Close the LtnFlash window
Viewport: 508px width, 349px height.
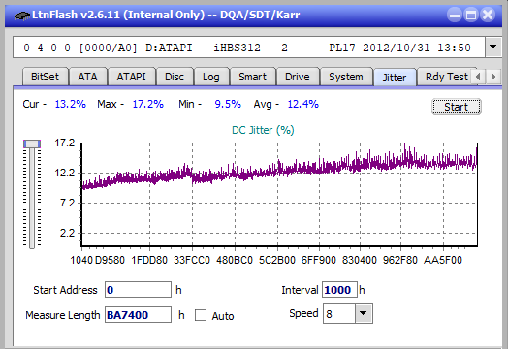488,15
